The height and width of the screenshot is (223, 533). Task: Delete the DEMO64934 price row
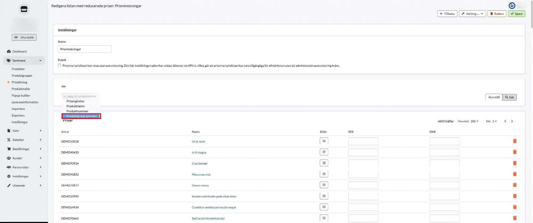tap(515, 207)
